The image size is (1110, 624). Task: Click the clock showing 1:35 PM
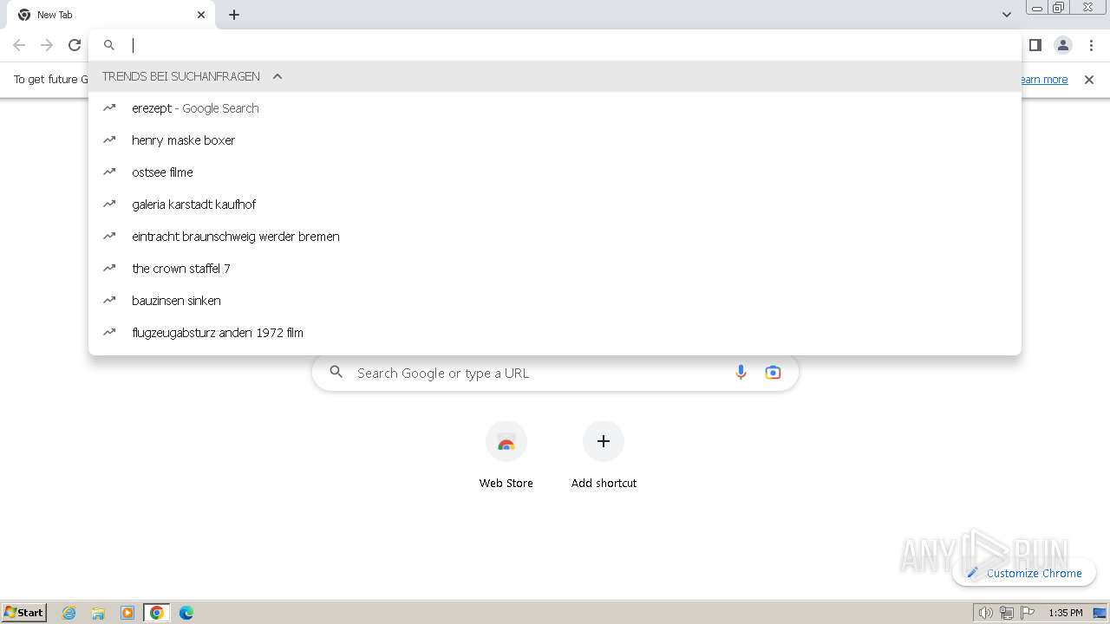1066,613
